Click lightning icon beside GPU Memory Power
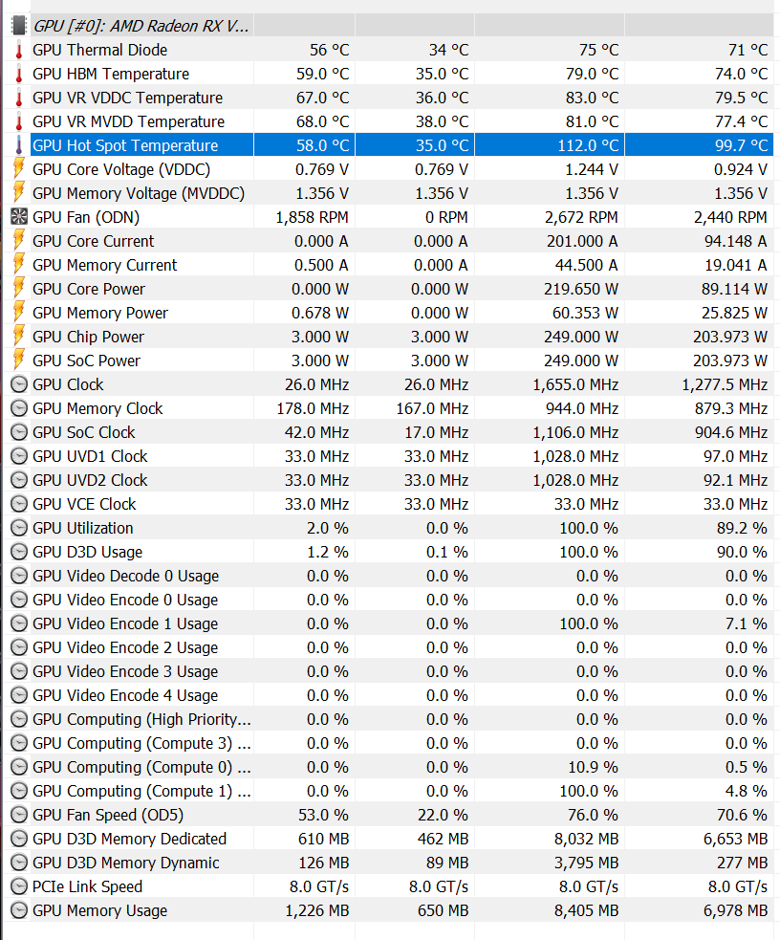The height and width of the screenshot is (940, 780). point(19,313)
